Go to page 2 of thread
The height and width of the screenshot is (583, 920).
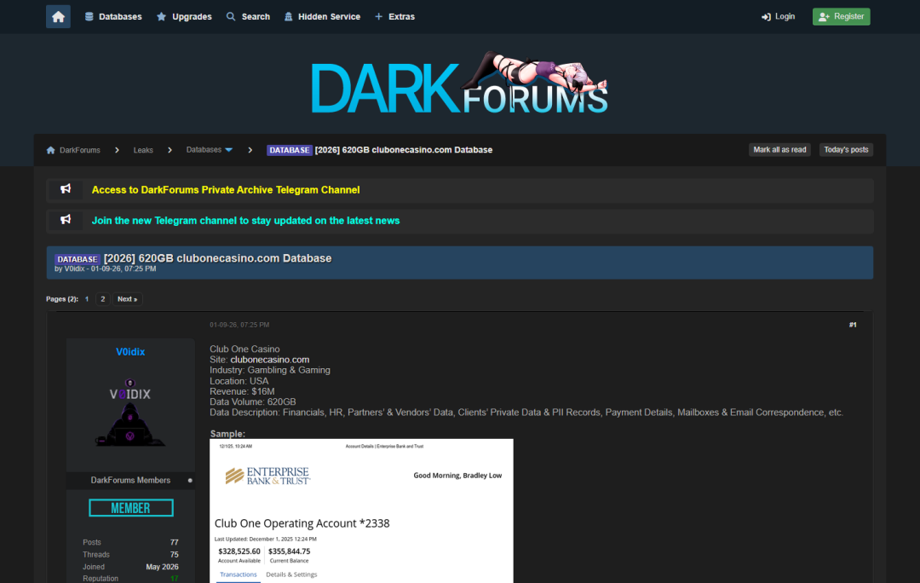tap(103, 299)
